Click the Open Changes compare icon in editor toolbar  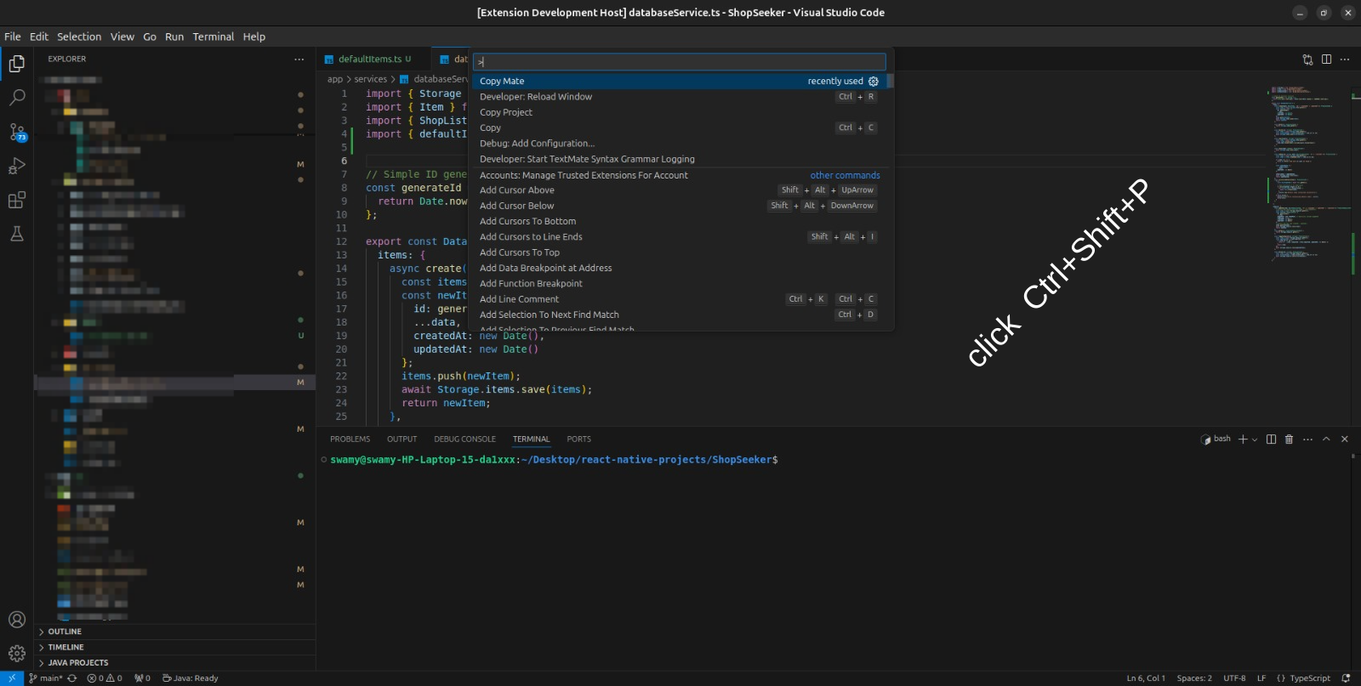pos(1307,60)
